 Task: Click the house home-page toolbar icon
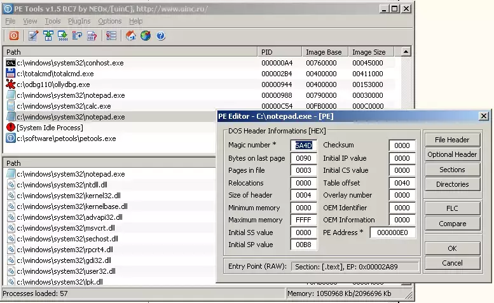coord(131,36)
